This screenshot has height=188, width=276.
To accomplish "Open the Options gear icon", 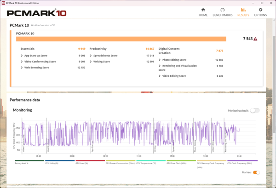I will pyautogui.click(x=260, y=10).
